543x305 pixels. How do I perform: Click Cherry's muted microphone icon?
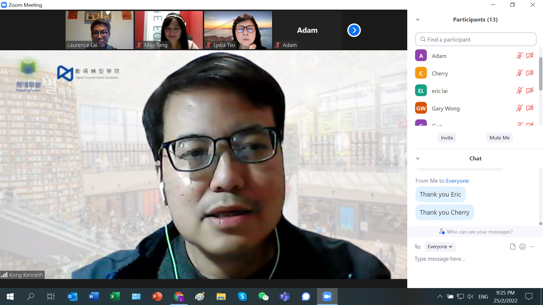(519, 73)
